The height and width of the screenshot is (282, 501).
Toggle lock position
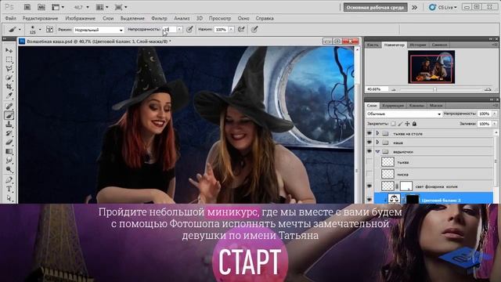coord(407,124)
